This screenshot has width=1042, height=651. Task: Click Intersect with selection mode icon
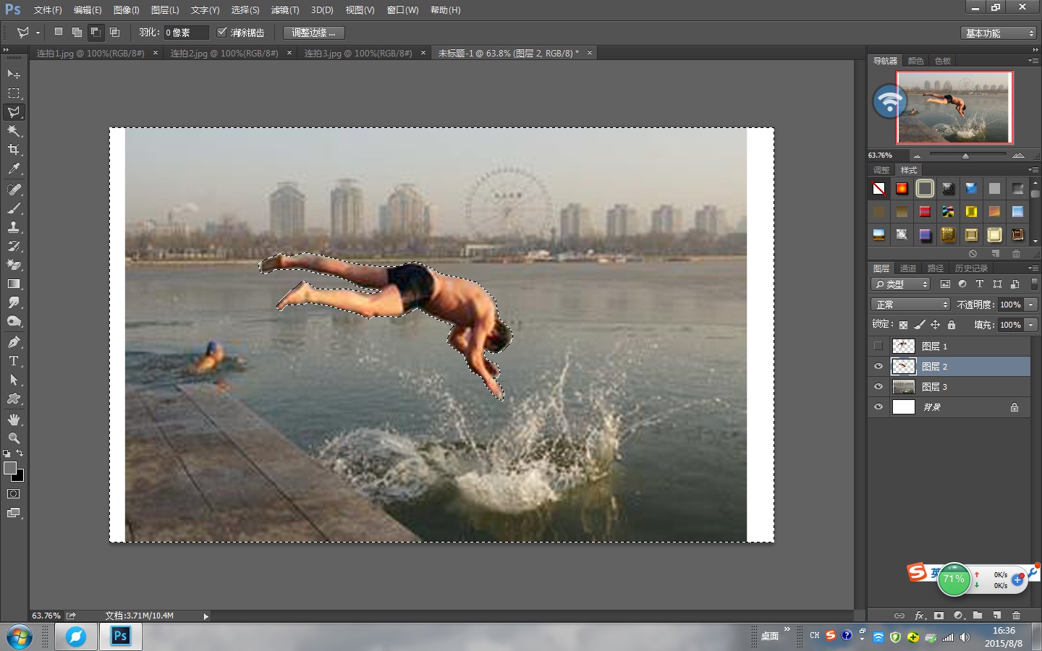(114, 32)
